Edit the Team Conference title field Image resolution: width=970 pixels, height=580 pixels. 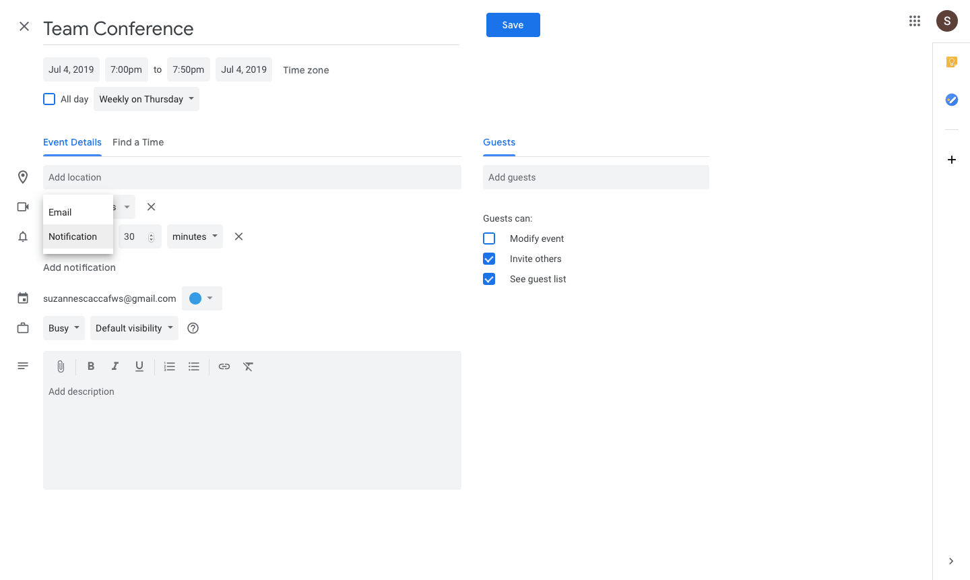(x=251, y=28)
